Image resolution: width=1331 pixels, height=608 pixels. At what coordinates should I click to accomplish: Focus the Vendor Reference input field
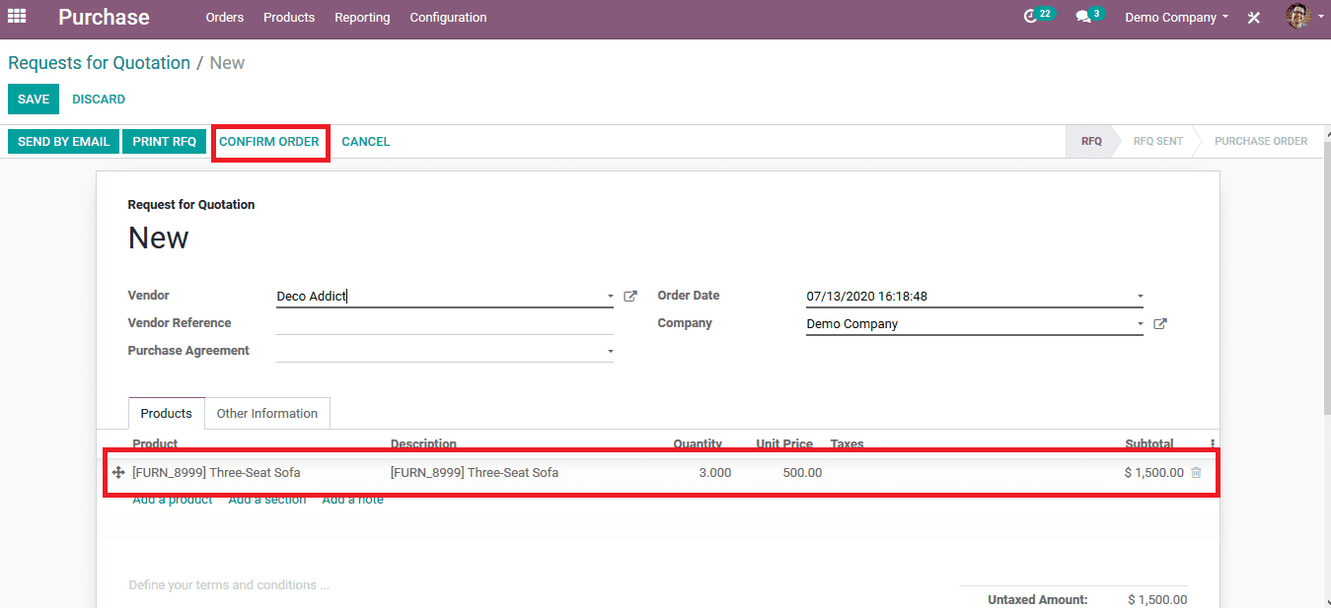445,323
